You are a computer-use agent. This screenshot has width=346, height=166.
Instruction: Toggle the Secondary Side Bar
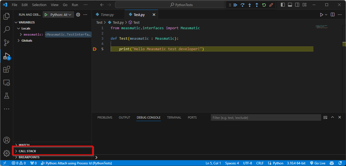point(297,5)
